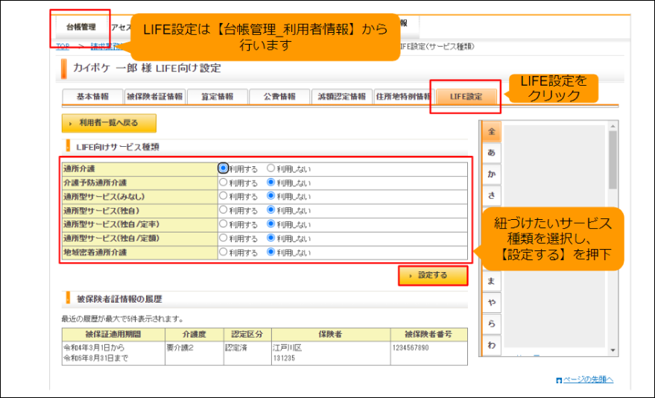The width and height of the screenshot is (655, 398).
Task: Filter user list by や index
Action: point(492,303)
